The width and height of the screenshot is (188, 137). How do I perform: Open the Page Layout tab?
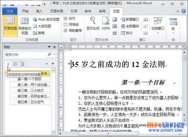tap(57, 11)
